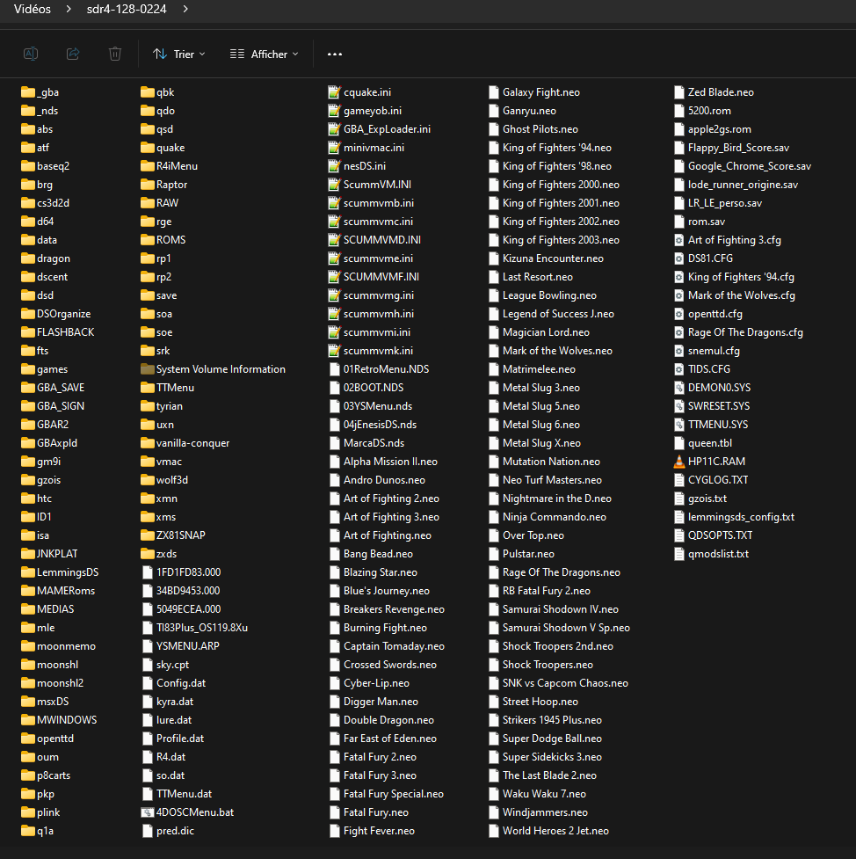Select Blazing Star.neo file
Screen dimensions: 856x859
(373, 572)
